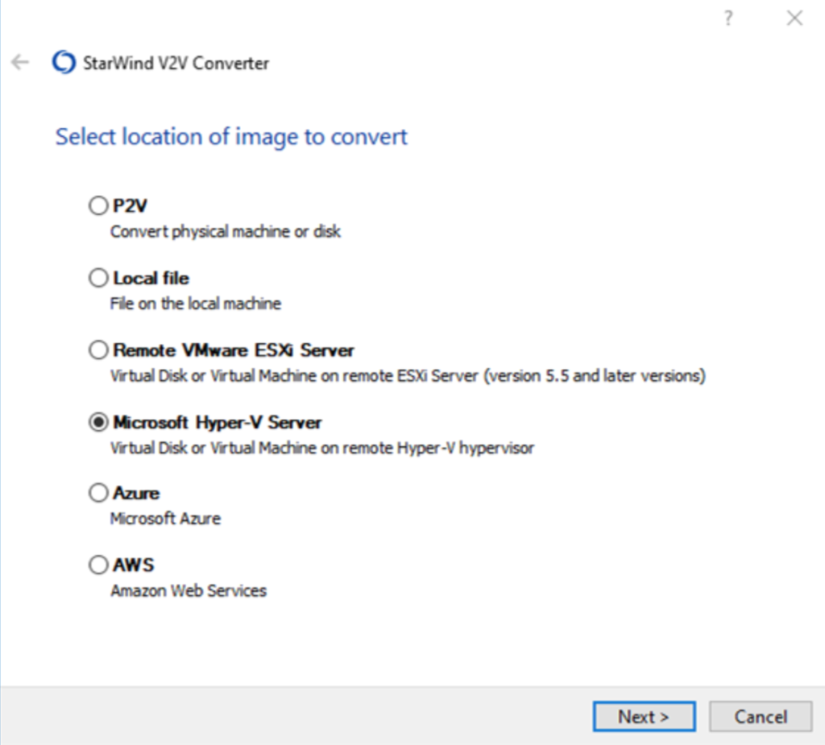
Task: Click the 'Select location of image to convert' heading
Action: click(x=231, y=137)
